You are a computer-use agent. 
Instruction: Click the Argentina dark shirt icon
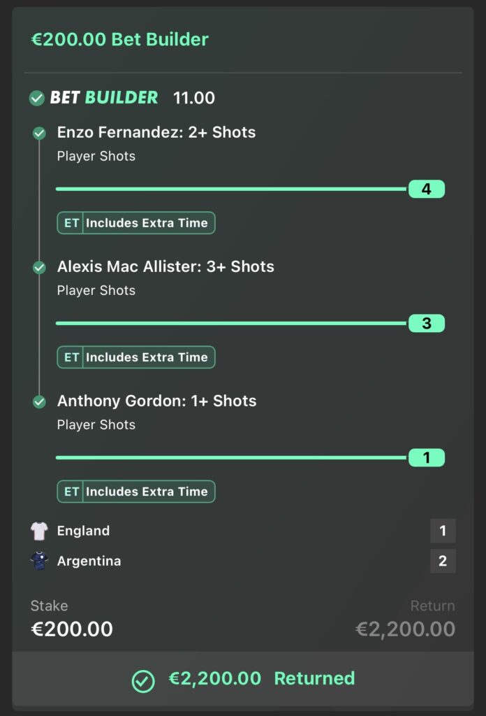point(39,561)
